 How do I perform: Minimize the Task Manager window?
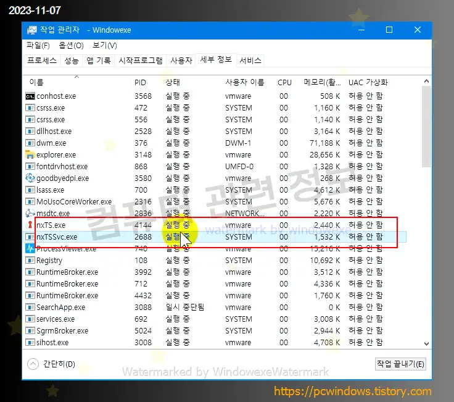(361, 30)
